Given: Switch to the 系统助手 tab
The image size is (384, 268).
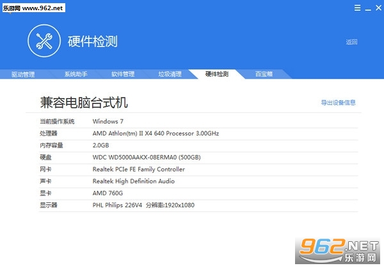Looking at the screenshot, I should (76, 74).
